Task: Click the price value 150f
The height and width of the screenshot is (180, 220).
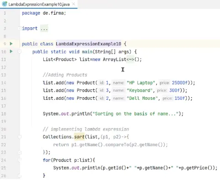Action: [180, 98]
